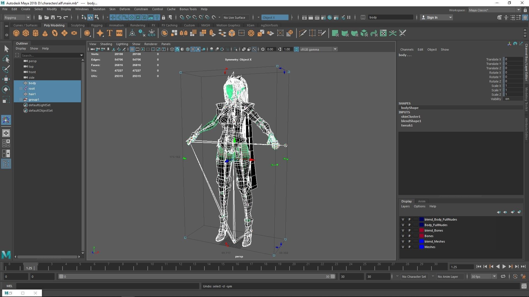Toggle playback P of Bones layer

click(409, 236)
